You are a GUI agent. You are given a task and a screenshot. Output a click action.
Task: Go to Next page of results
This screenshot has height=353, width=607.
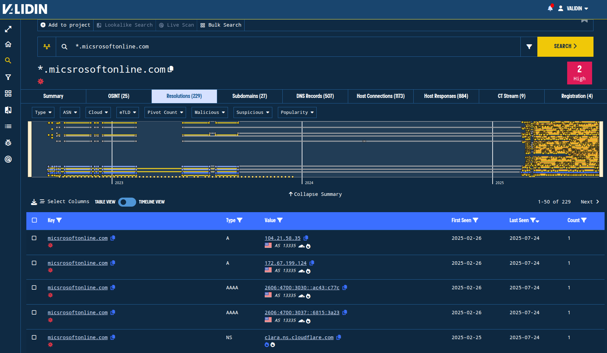tap(590, 202)
